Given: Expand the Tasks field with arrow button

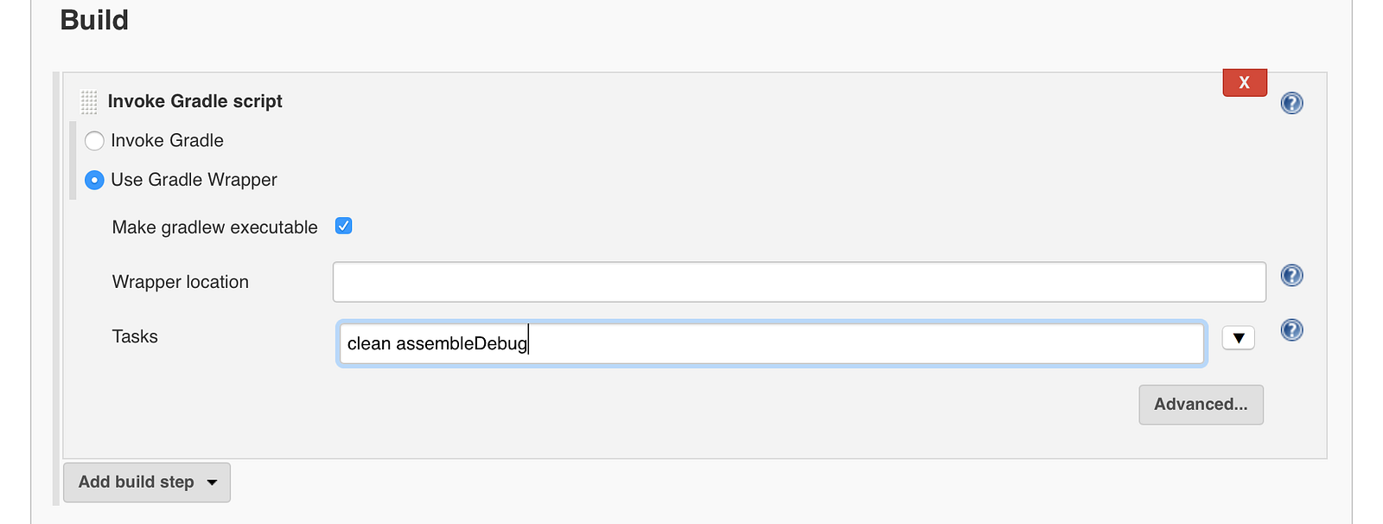Looking at the screenshot, I should [1238, 338].
